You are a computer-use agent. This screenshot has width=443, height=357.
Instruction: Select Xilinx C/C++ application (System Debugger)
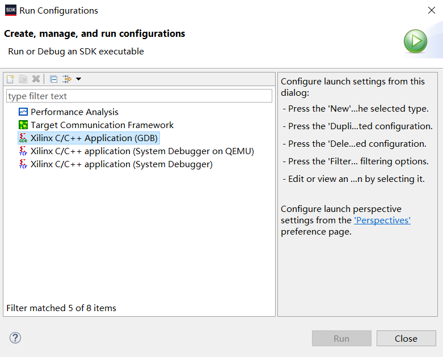point(121,164)
